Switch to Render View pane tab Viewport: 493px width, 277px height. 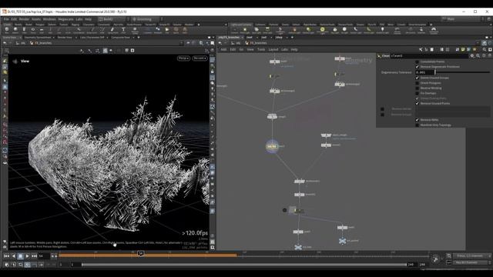point(65,38)
